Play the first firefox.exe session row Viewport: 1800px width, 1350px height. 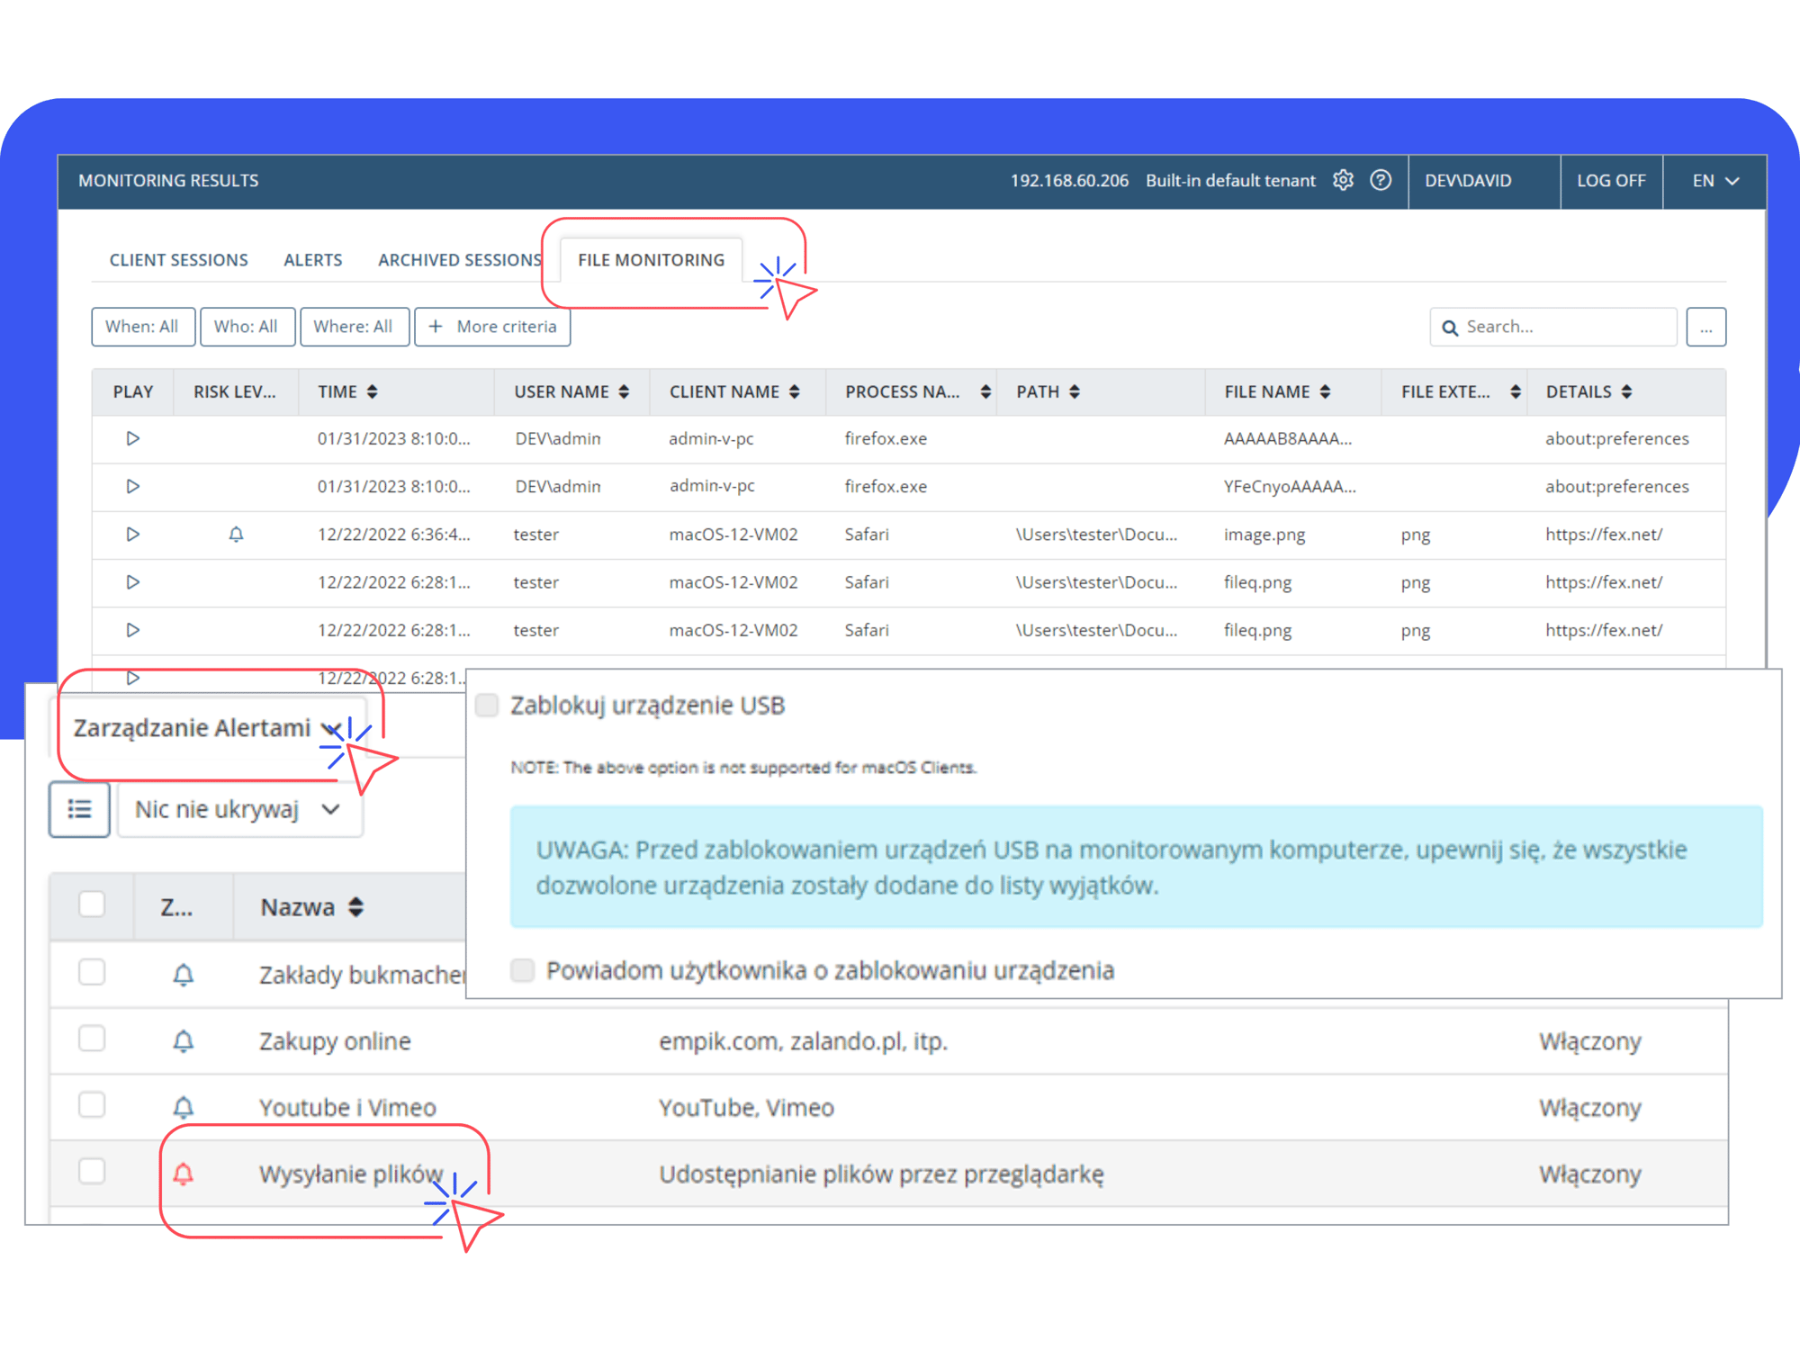coord(132,438)
